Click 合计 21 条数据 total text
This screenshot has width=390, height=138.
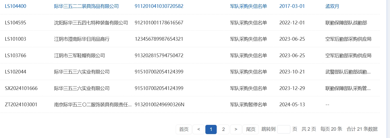pyautogui.click(x=362, y=129)
